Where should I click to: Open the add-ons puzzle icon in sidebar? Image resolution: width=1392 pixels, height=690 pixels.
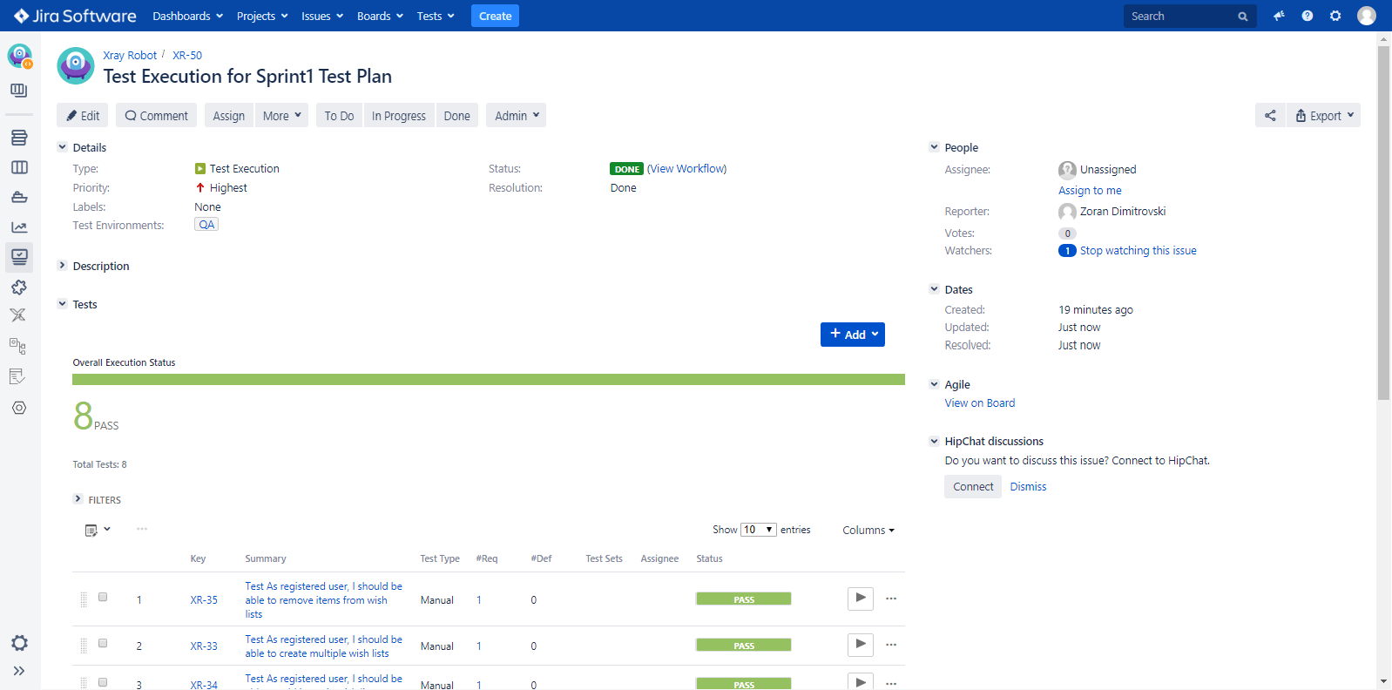point(19,287)
